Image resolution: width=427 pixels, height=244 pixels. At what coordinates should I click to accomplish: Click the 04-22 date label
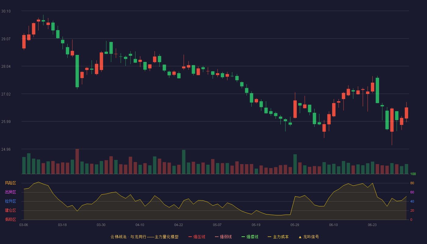pos(178,225)
